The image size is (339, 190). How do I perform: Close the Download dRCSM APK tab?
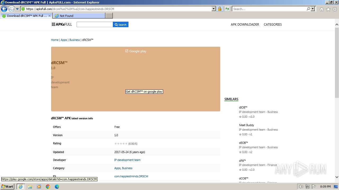[49, 16]
